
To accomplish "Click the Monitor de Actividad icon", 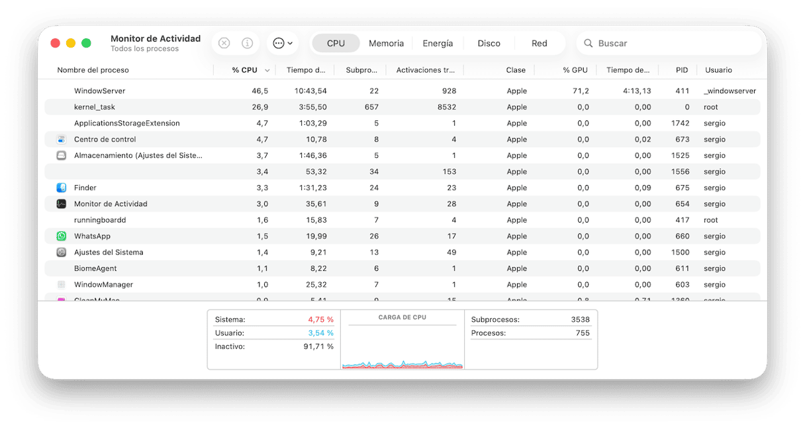I will pyautogui.click(x=62, y=204).
